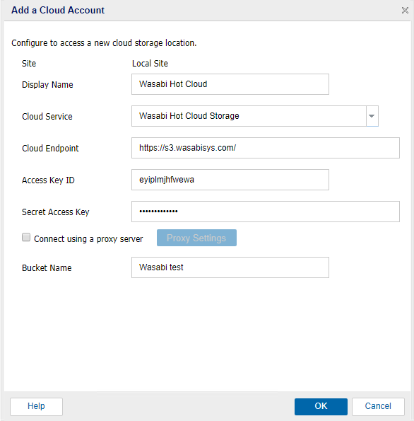The height and width of the screenshot is (421, 414).
Task: Click the Cloud Service label
Action: tap(47, 117)
